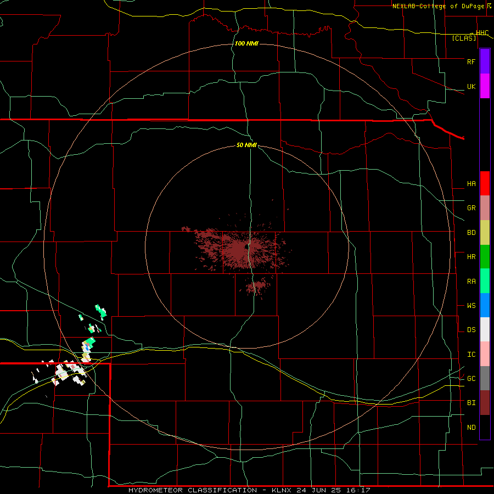Image resolution: width=494 pixels, height=494 pixels.
Task: Select the blue WS legend color swatch
Action: [x=485, y=305]
